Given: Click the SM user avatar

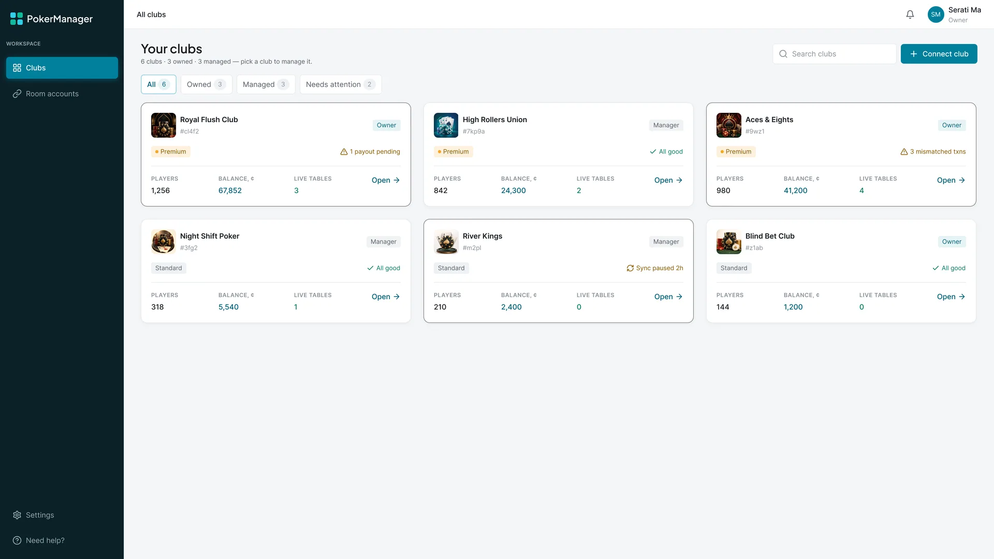Looking at the screenshot, I should click(x=935, y=14).
